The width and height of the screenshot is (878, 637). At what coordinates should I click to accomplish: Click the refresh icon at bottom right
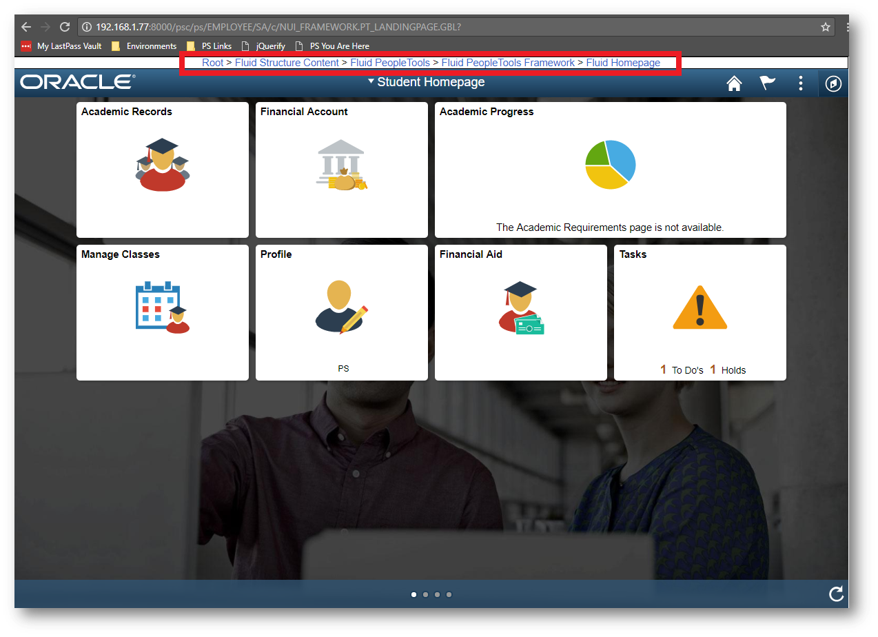(836, 594)
